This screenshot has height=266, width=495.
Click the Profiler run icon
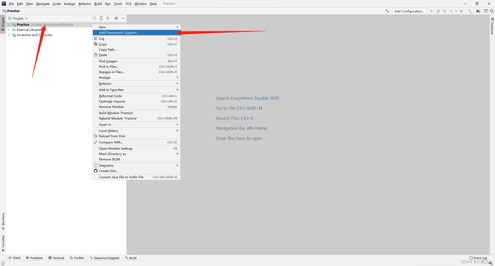451,11
